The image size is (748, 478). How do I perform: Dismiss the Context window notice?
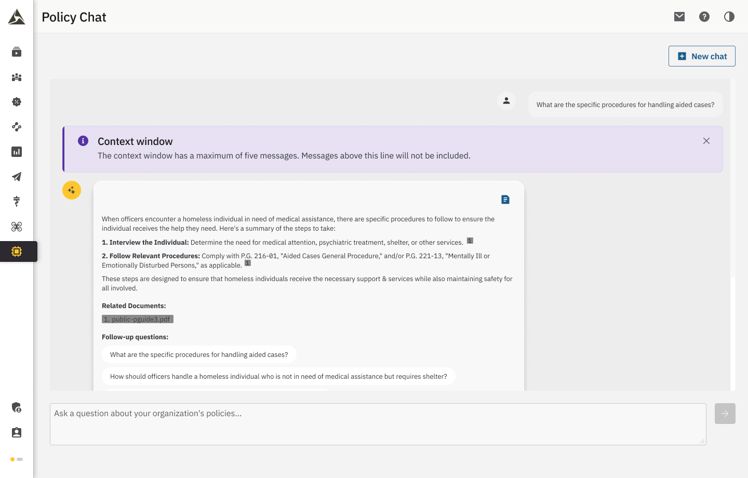(706, 140)
